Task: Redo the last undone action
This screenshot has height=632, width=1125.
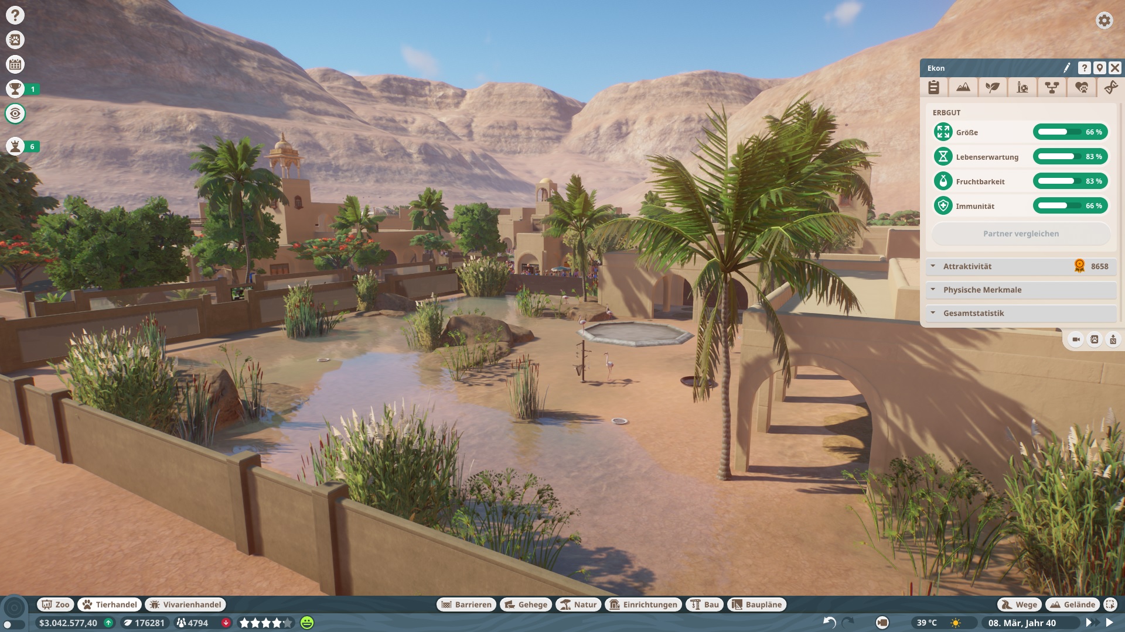Action: click(848, 623)
